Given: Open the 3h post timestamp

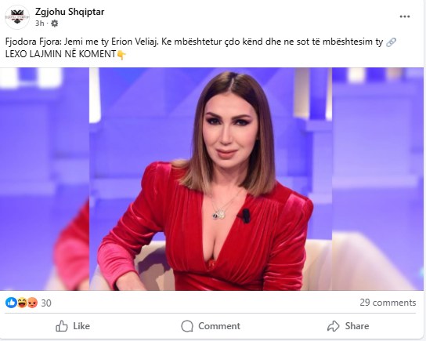Looking at the screenshot, I should coord(39,24).
